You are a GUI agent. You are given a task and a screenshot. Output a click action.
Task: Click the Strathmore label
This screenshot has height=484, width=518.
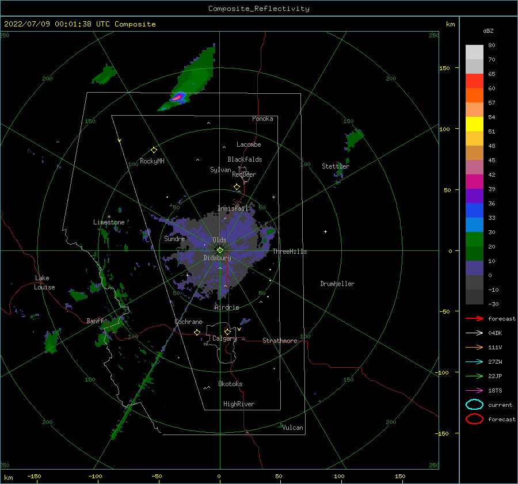pyautogui.click(x=280, y=341)
